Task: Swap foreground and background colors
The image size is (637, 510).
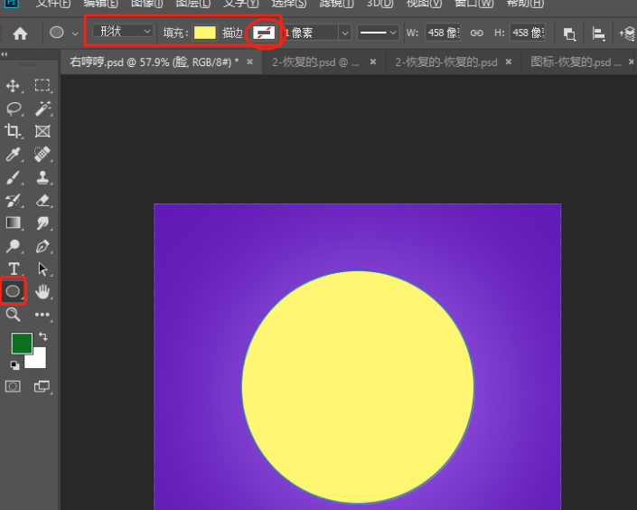Action: tap(42, 336)
